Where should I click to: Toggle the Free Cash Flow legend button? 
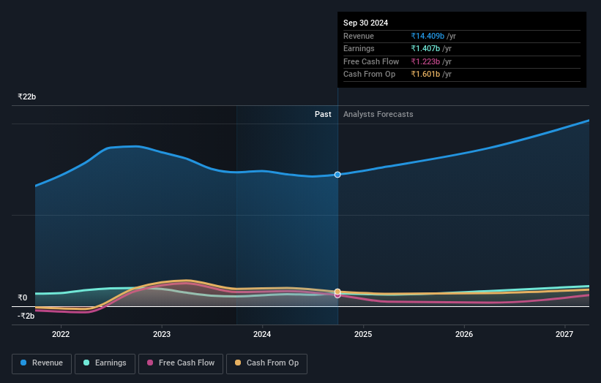click(181, 363)
